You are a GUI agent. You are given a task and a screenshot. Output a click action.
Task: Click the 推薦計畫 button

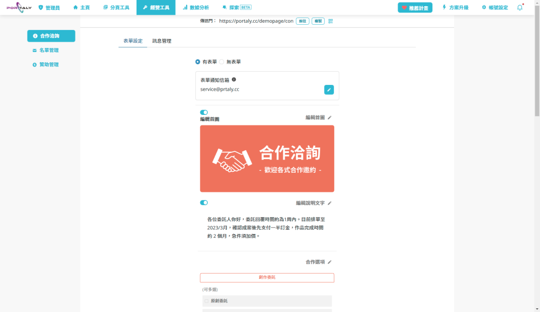[415, 8]
